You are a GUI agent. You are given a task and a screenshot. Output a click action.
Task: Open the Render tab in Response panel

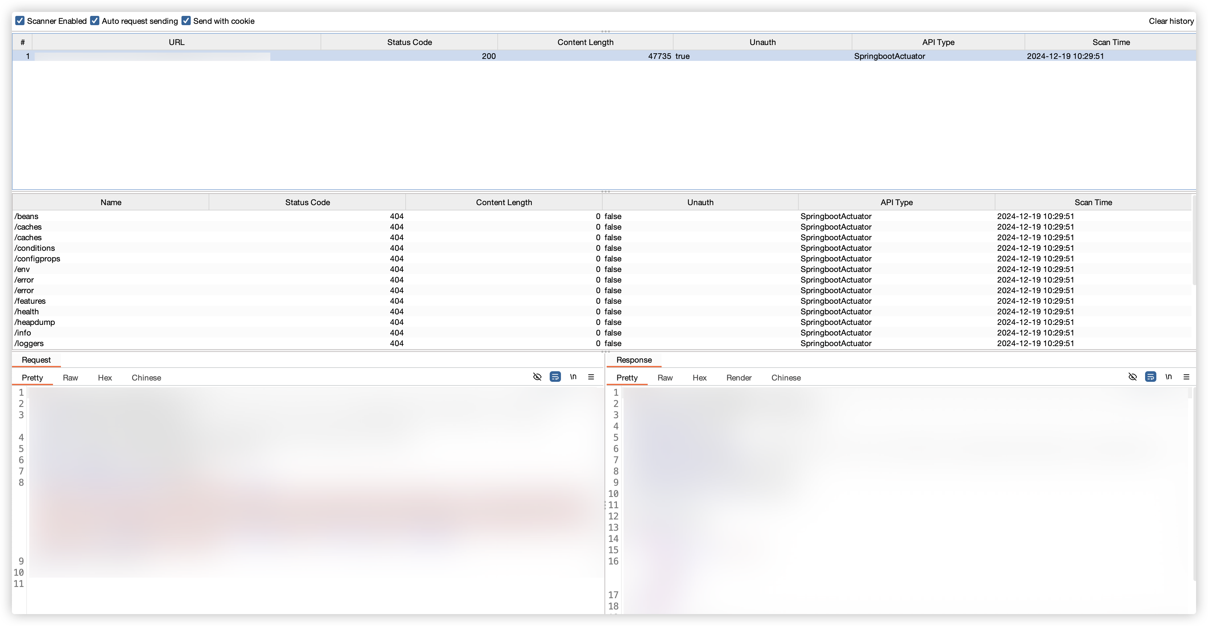click(738, 378)
